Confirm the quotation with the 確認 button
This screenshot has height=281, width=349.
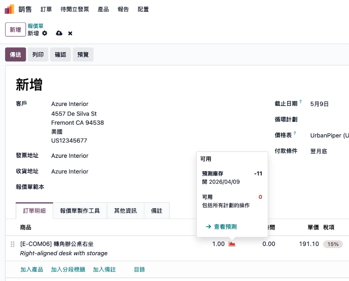click(60, 54)
